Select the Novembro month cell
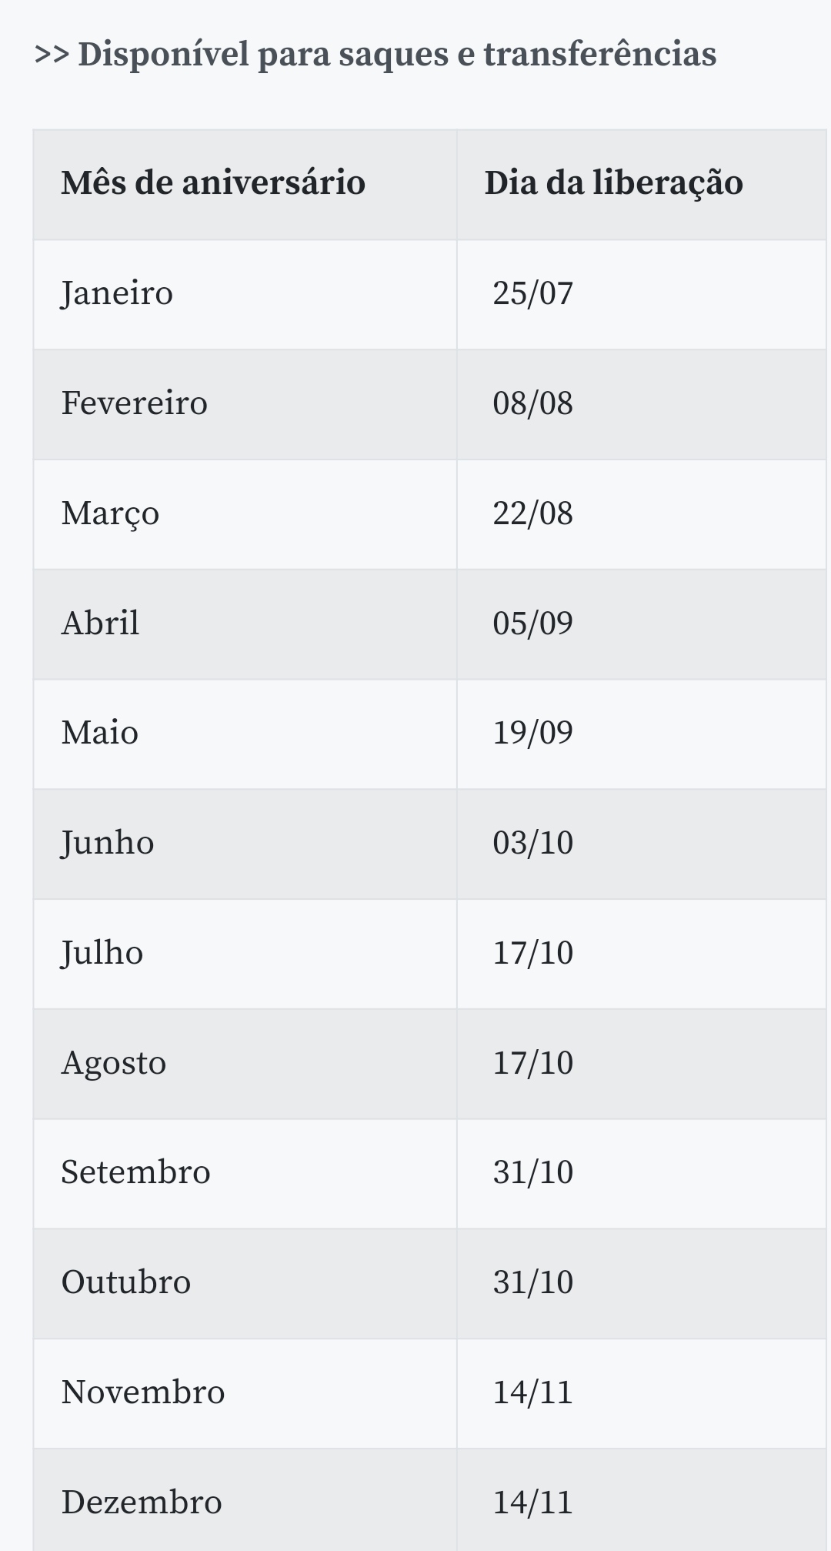 (143, 1392)
